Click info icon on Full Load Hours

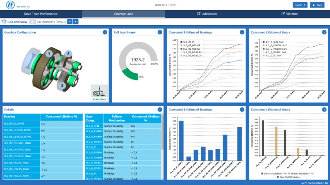point(160,32)
